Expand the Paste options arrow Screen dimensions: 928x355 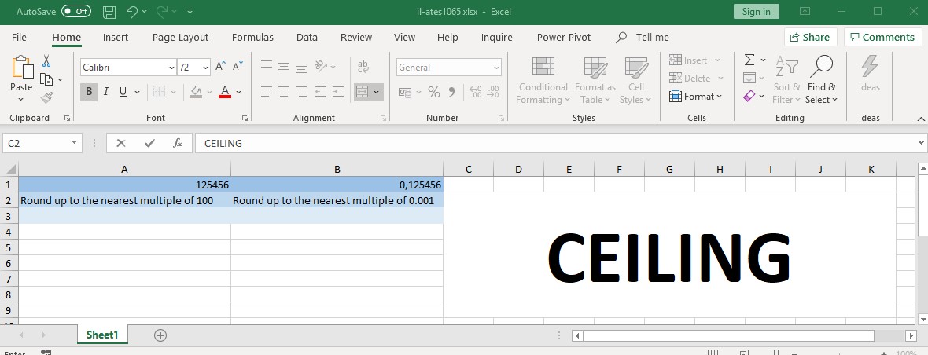click(x=21, y=100)
